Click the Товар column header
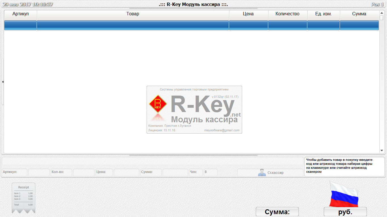The image size is (387, 217). (133, 14)
